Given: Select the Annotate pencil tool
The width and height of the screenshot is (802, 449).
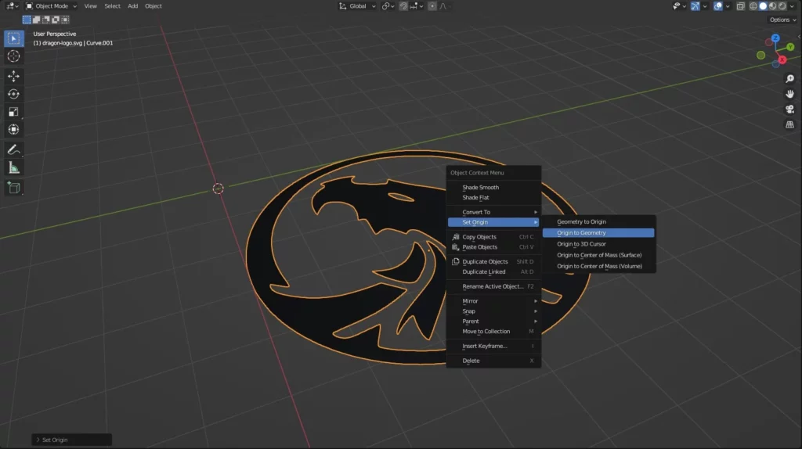Looking at the screenshot, I should [x=14, y=149].
